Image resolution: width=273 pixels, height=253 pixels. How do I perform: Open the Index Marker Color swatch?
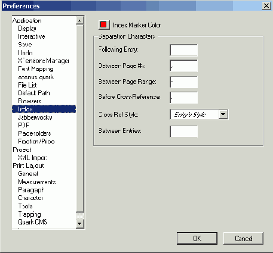(x=104, y=25)
